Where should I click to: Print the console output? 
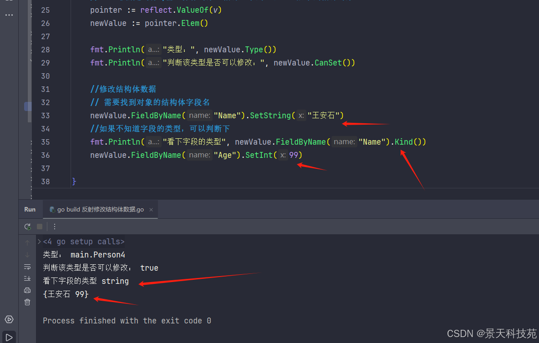(x=27, y=291)
